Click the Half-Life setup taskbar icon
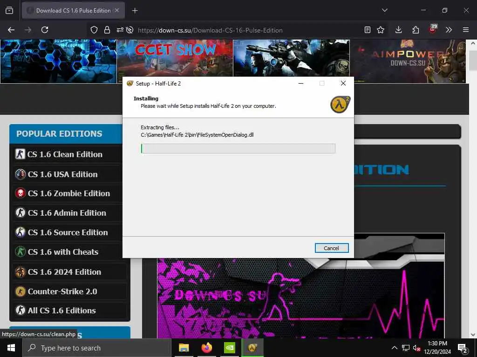Screen dimensions: 477x357 pos(252,348)
